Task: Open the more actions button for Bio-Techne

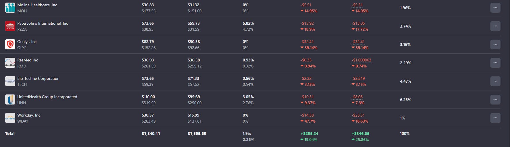Action: (495, 81)
